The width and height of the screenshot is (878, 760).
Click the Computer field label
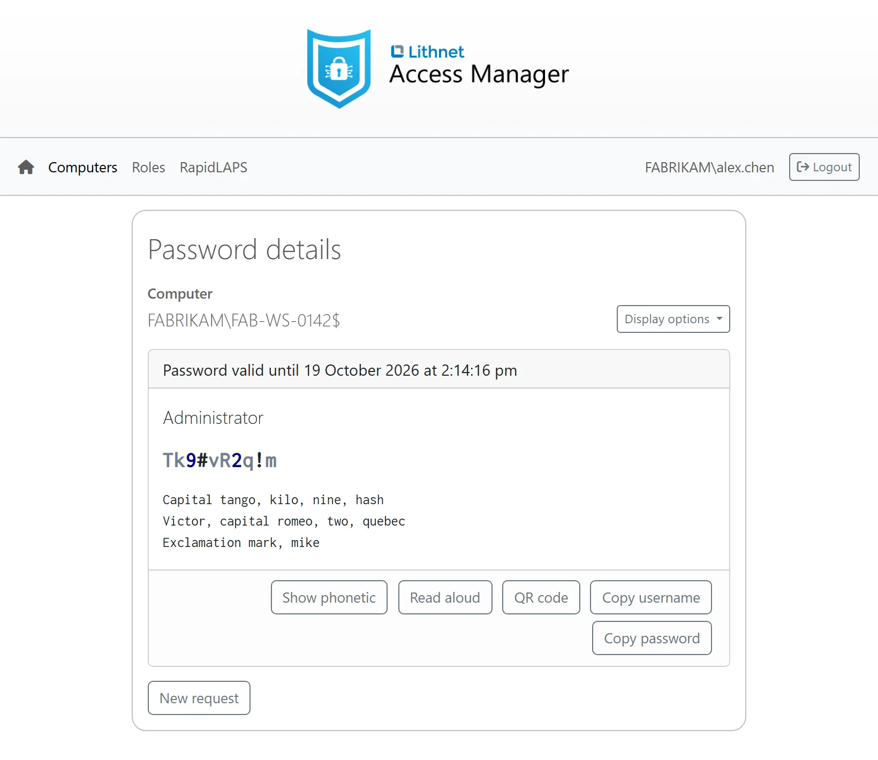(180, 294)
